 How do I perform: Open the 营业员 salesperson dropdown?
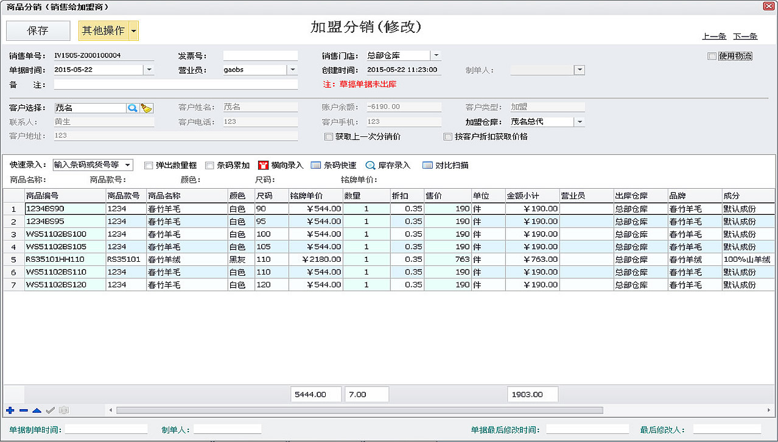click(292, 70)
